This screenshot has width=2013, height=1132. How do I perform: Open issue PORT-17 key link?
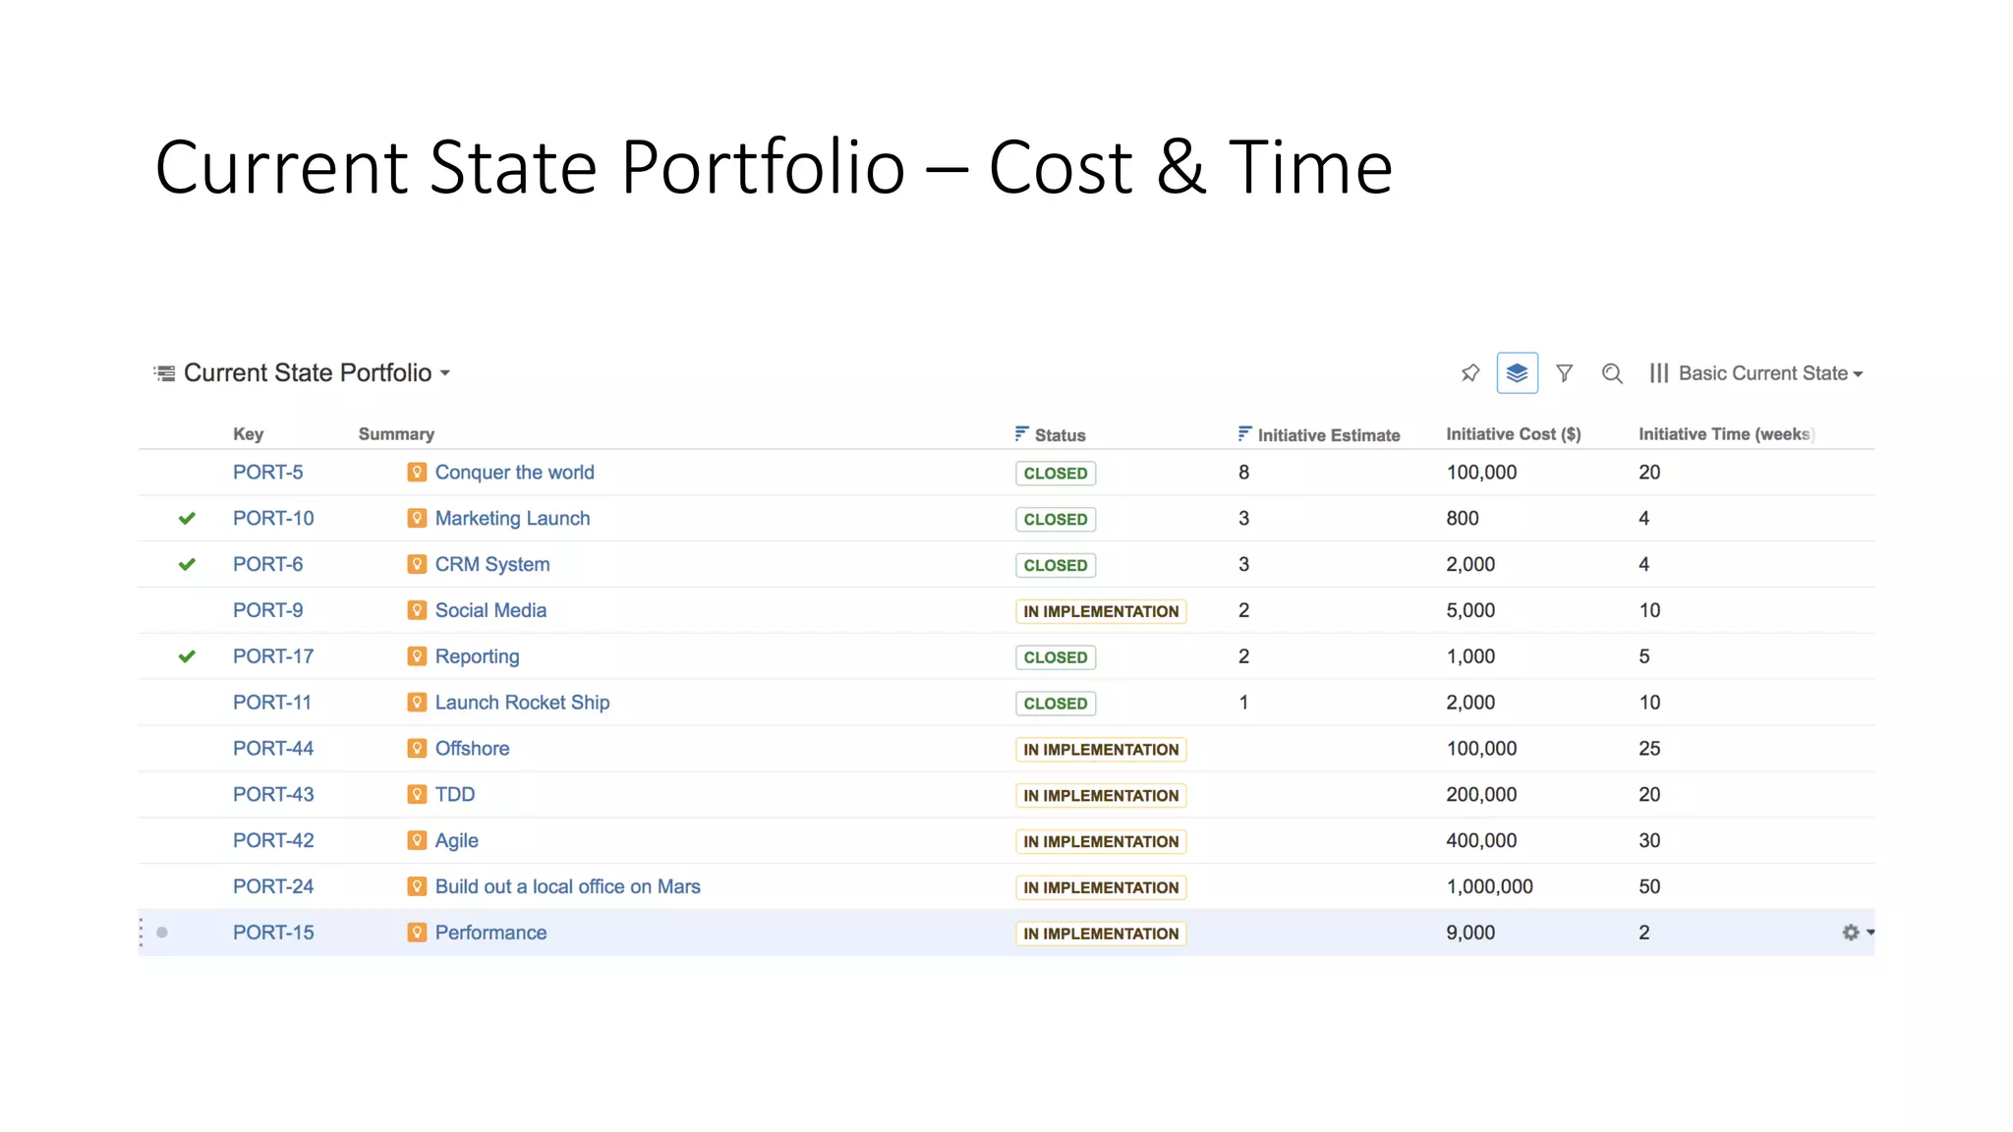tap(273, 656)
